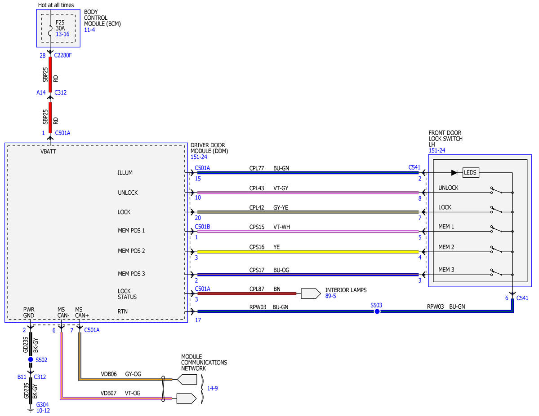Select the CPS15 VT-WH wire label
The height and width of the screenshot is (416, 539).
click(x=270, y=227)
